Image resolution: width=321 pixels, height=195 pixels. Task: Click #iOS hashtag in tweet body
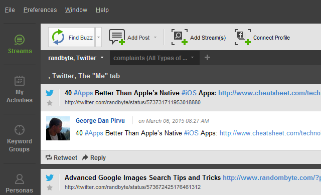(191, 133)
